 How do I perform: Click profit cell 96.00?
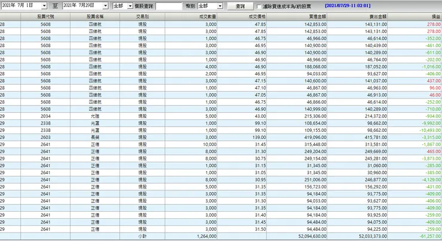click(435, 88)
